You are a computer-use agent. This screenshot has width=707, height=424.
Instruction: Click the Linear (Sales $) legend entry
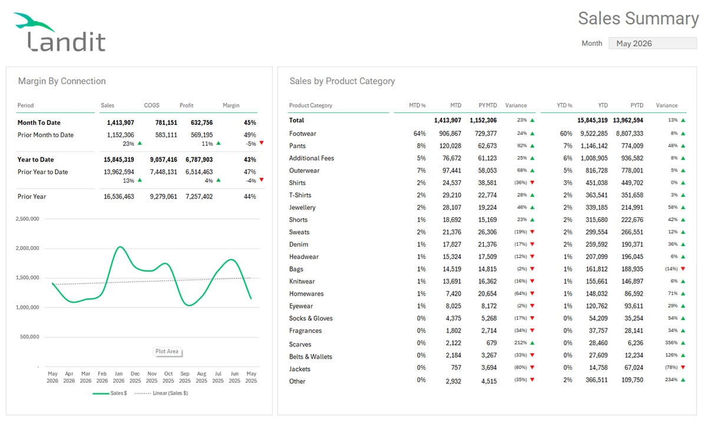[x=161, y=393]
